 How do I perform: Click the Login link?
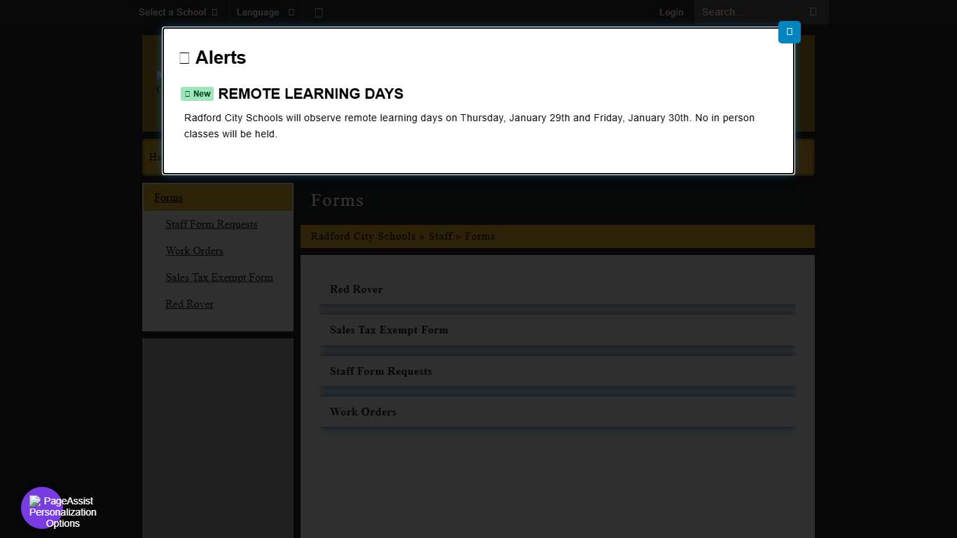pyautogui.click(x=671, y=13)
